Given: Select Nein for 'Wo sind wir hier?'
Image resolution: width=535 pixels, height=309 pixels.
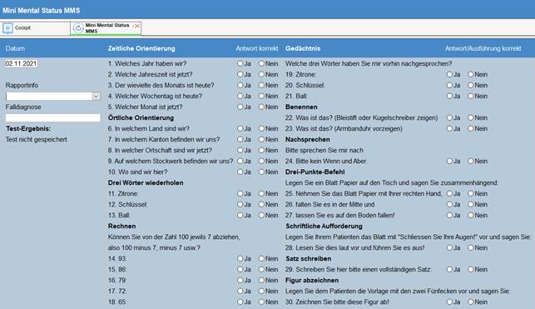Looking at the screenshot, I should 261,172.
